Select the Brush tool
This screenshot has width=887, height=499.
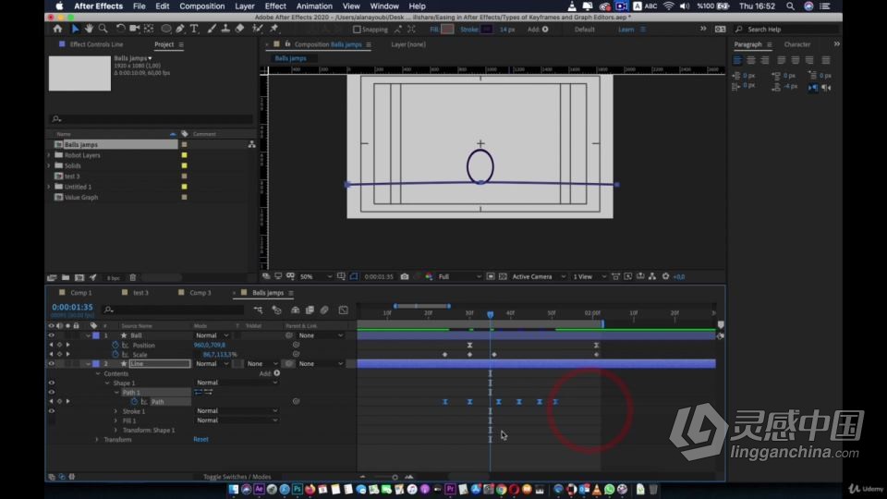(212, 29)
